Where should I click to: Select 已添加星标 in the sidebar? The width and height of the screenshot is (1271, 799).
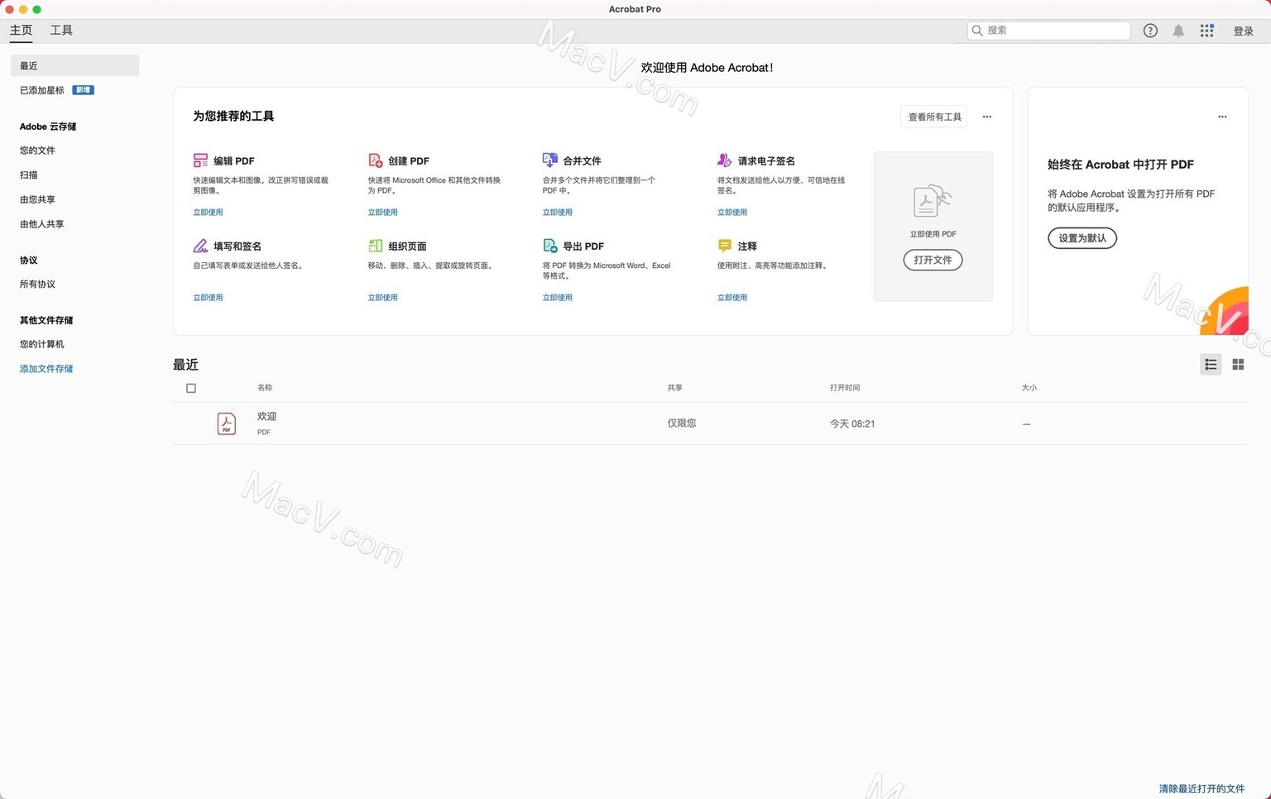pyautogui.click(x=41, y=90)
